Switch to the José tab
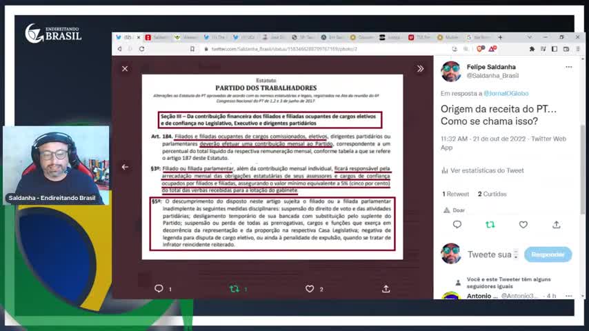 click(273, 37)
